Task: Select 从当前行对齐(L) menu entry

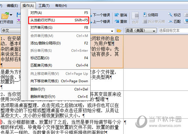Action: pyautogui.click(x=59, y=20)
